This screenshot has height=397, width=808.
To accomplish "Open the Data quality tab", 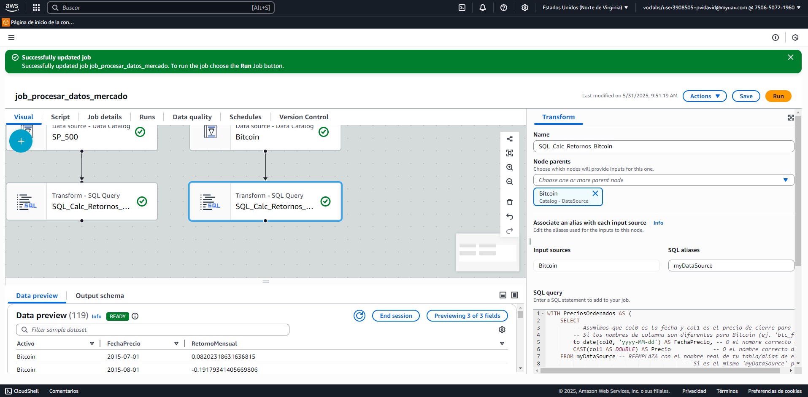I will (192, 117).
